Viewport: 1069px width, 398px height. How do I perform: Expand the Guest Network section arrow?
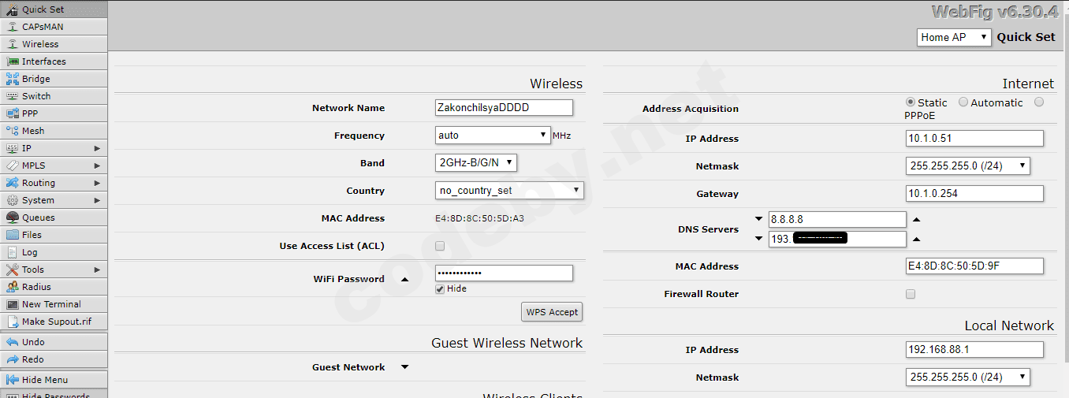[x=405, y=367]
